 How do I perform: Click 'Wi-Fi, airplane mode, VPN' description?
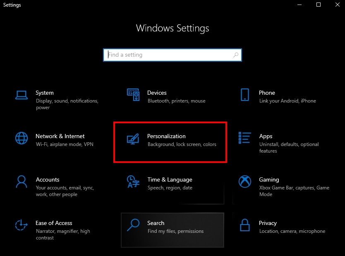[65, 144]
